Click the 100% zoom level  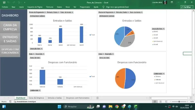(x=192, y=102)
